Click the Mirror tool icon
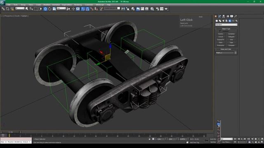 (123, 9)
